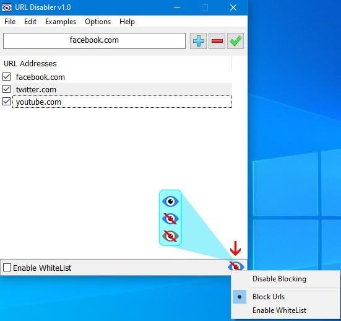Viewport: 341px width, 321px height.
Task: Click the open blue eye icon in callout
Action: click(171, 201)
